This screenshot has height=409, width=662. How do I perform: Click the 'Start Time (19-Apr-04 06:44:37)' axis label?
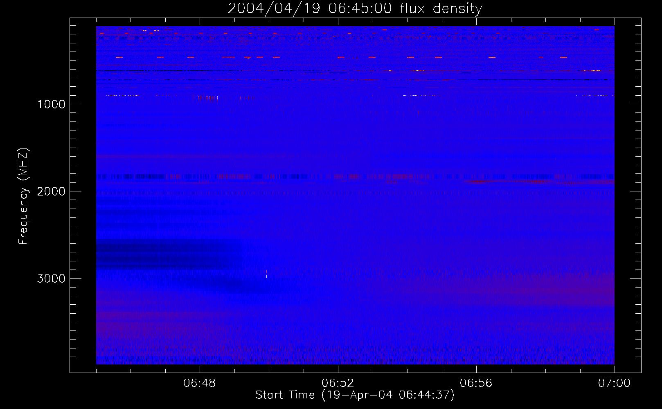click(x=355, y=395)
